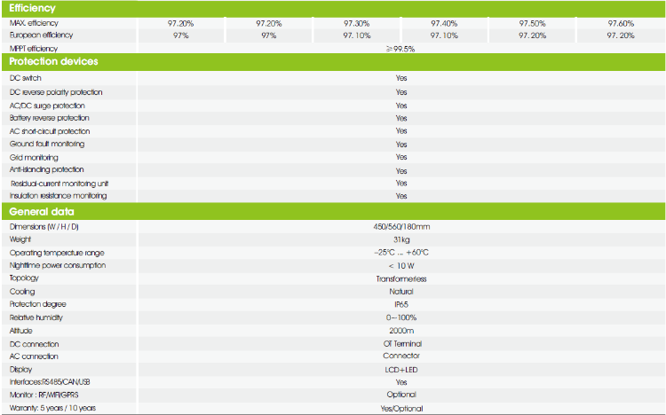Viewport: 666px width, 415px height.
Task: Select the LCD+LED display value
Action: 400,369
